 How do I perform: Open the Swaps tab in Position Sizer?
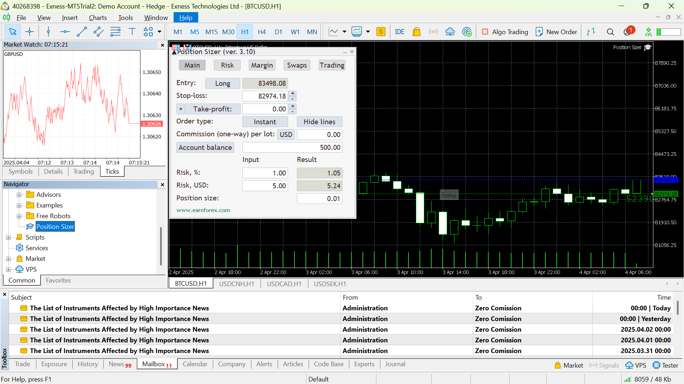pyautogui.click(x=297, y=65)
